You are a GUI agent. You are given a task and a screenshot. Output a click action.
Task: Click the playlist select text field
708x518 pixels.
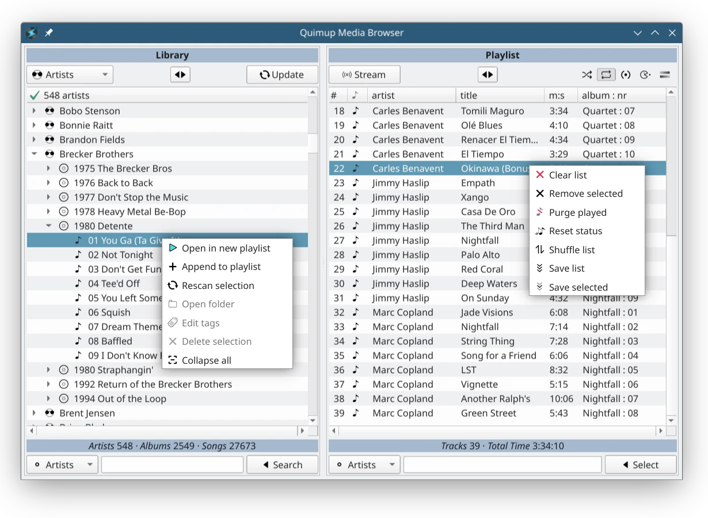point(503,464)
